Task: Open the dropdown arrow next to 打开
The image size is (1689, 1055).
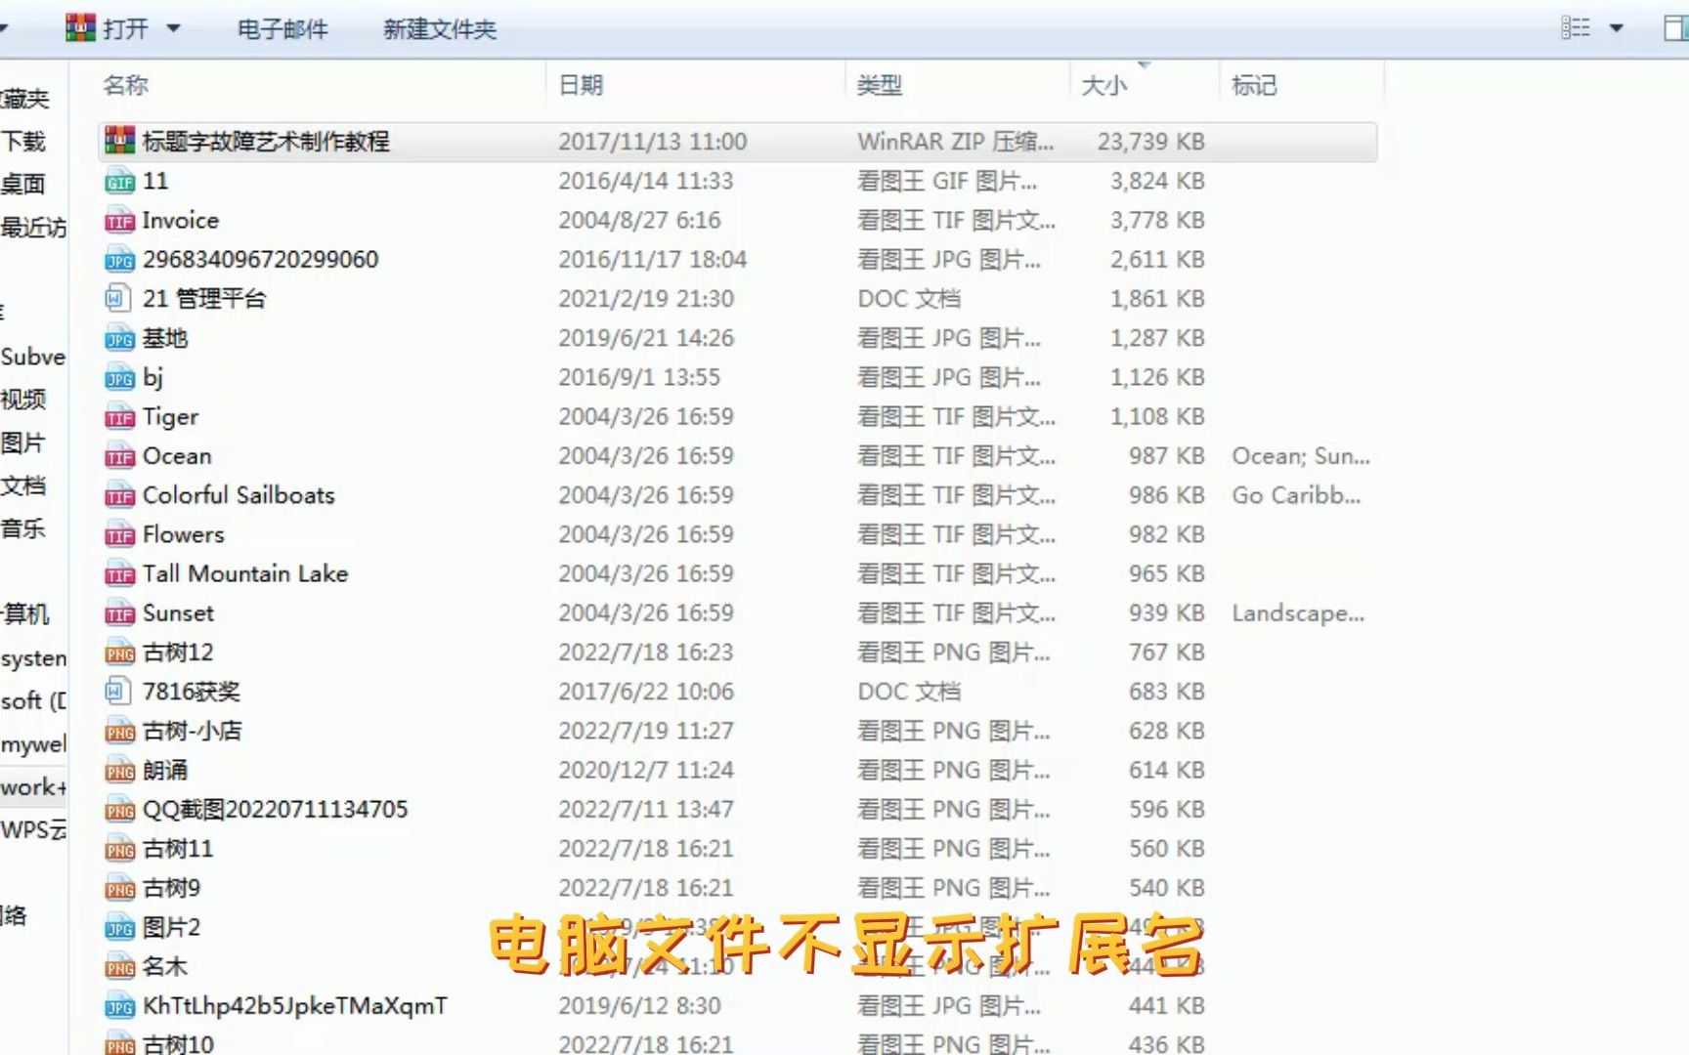Action: point(173,28)
